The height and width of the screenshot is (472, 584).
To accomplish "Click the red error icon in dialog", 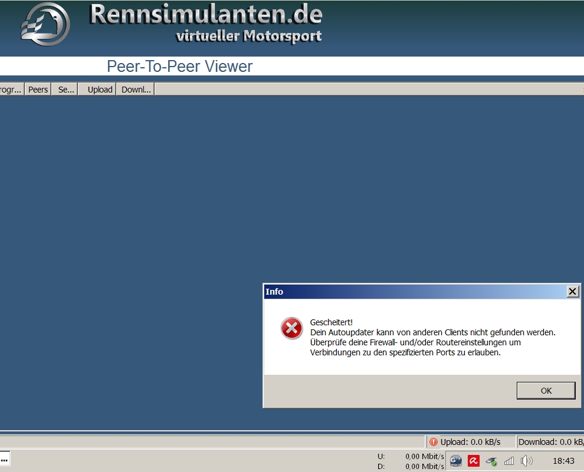I will tap(291, 328).
